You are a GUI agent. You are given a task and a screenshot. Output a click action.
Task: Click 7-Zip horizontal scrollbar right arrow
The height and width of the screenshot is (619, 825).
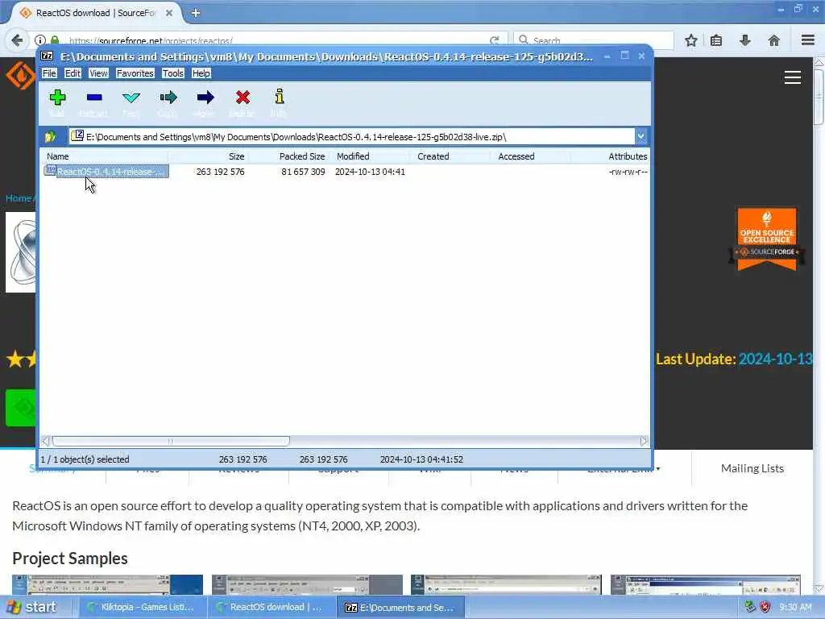point(644,441)
